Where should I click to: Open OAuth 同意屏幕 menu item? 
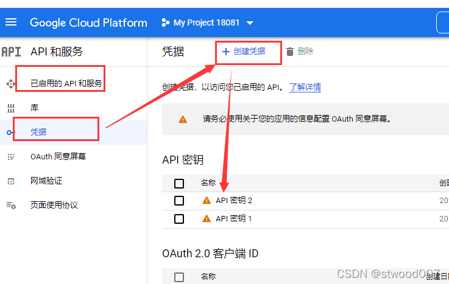tap(58, 156)
